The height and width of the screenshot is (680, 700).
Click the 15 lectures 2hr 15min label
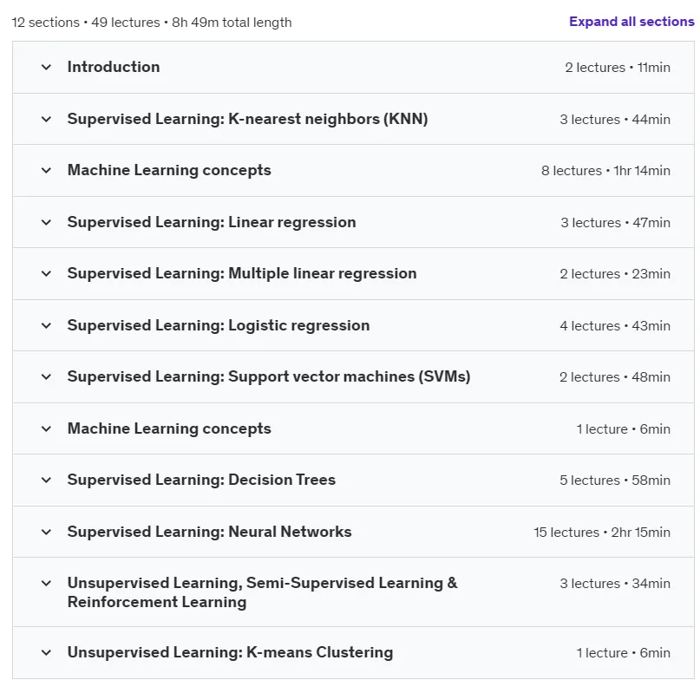602,533
